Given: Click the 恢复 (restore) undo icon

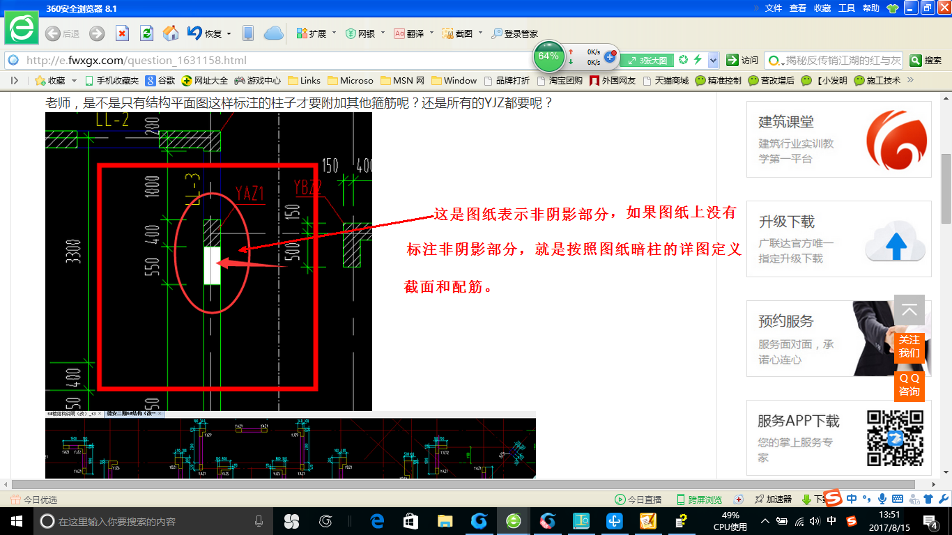Looking at the screenshot, I should click(194, 33).
